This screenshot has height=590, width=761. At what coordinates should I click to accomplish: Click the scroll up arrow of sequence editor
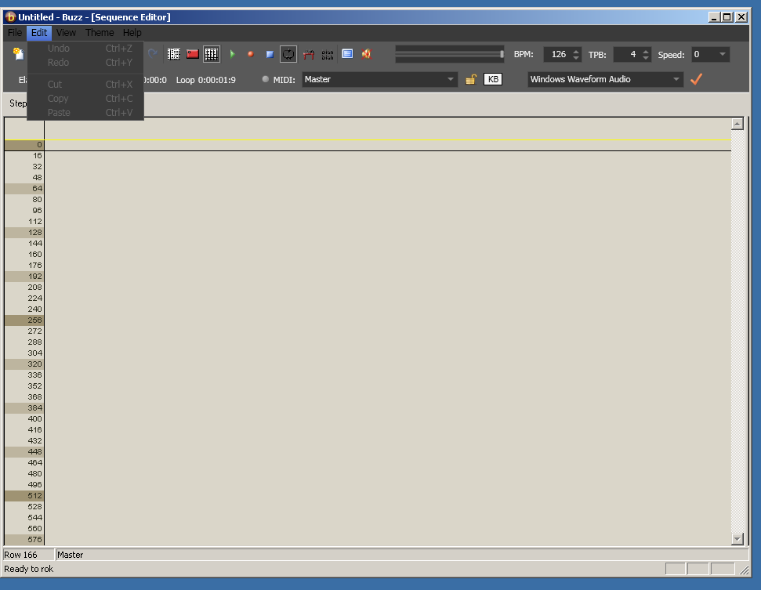coord(737,124)
